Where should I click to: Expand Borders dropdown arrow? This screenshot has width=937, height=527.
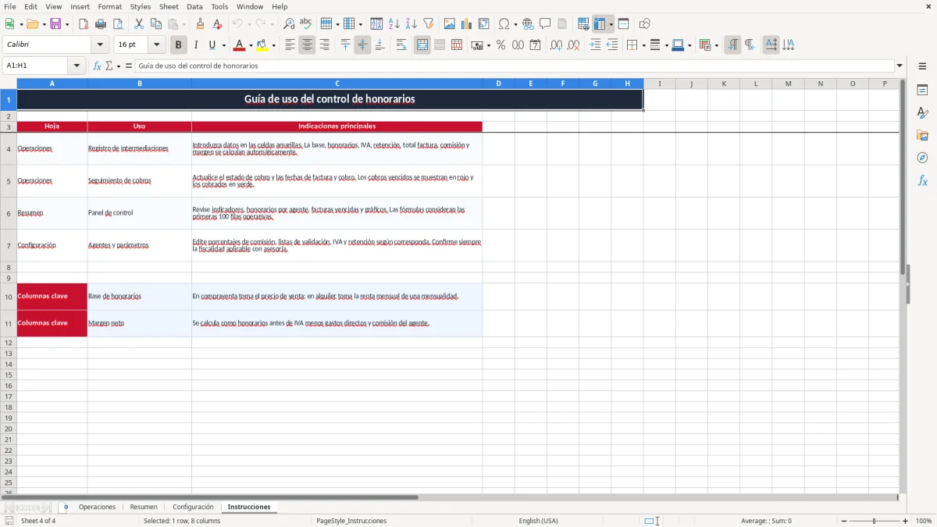coord(643,45)
